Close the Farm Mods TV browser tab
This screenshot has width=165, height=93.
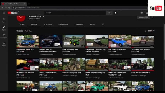coord(25,4)
